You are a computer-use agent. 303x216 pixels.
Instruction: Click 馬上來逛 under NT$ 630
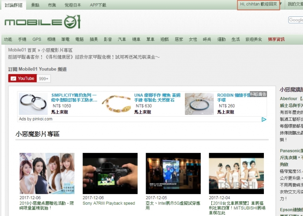pos(143,112)
